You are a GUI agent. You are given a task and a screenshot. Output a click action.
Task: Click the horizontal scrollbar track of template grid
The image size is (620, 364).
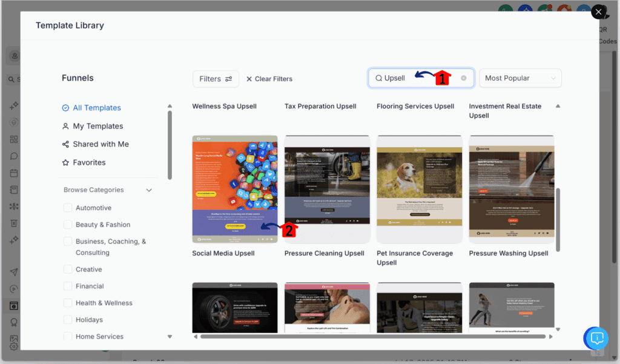tap(373, 337)
